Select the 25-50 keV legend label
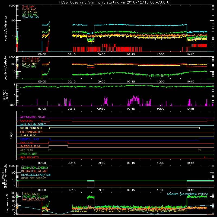 [30, 15]
